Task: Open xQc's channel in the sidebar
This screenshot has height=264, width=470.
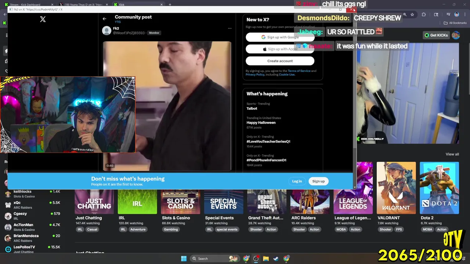Action: [x=32, y=205]
